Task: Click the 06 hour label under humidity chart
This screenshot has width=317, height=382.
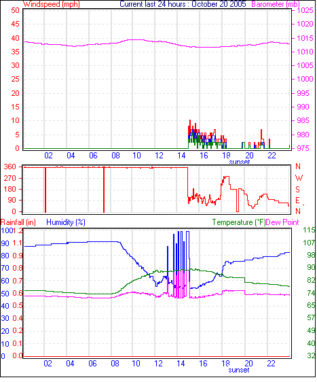Action: click(x=92, y=364)
